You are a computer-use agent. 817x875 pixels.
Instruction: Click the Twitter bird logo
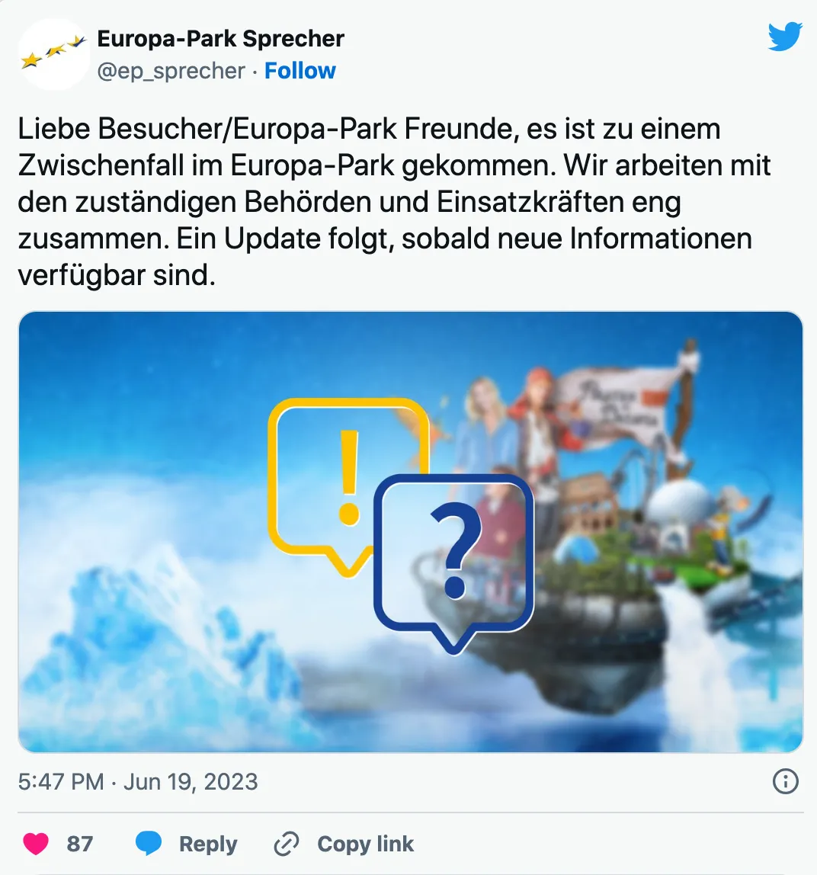[x=785, y=37]
